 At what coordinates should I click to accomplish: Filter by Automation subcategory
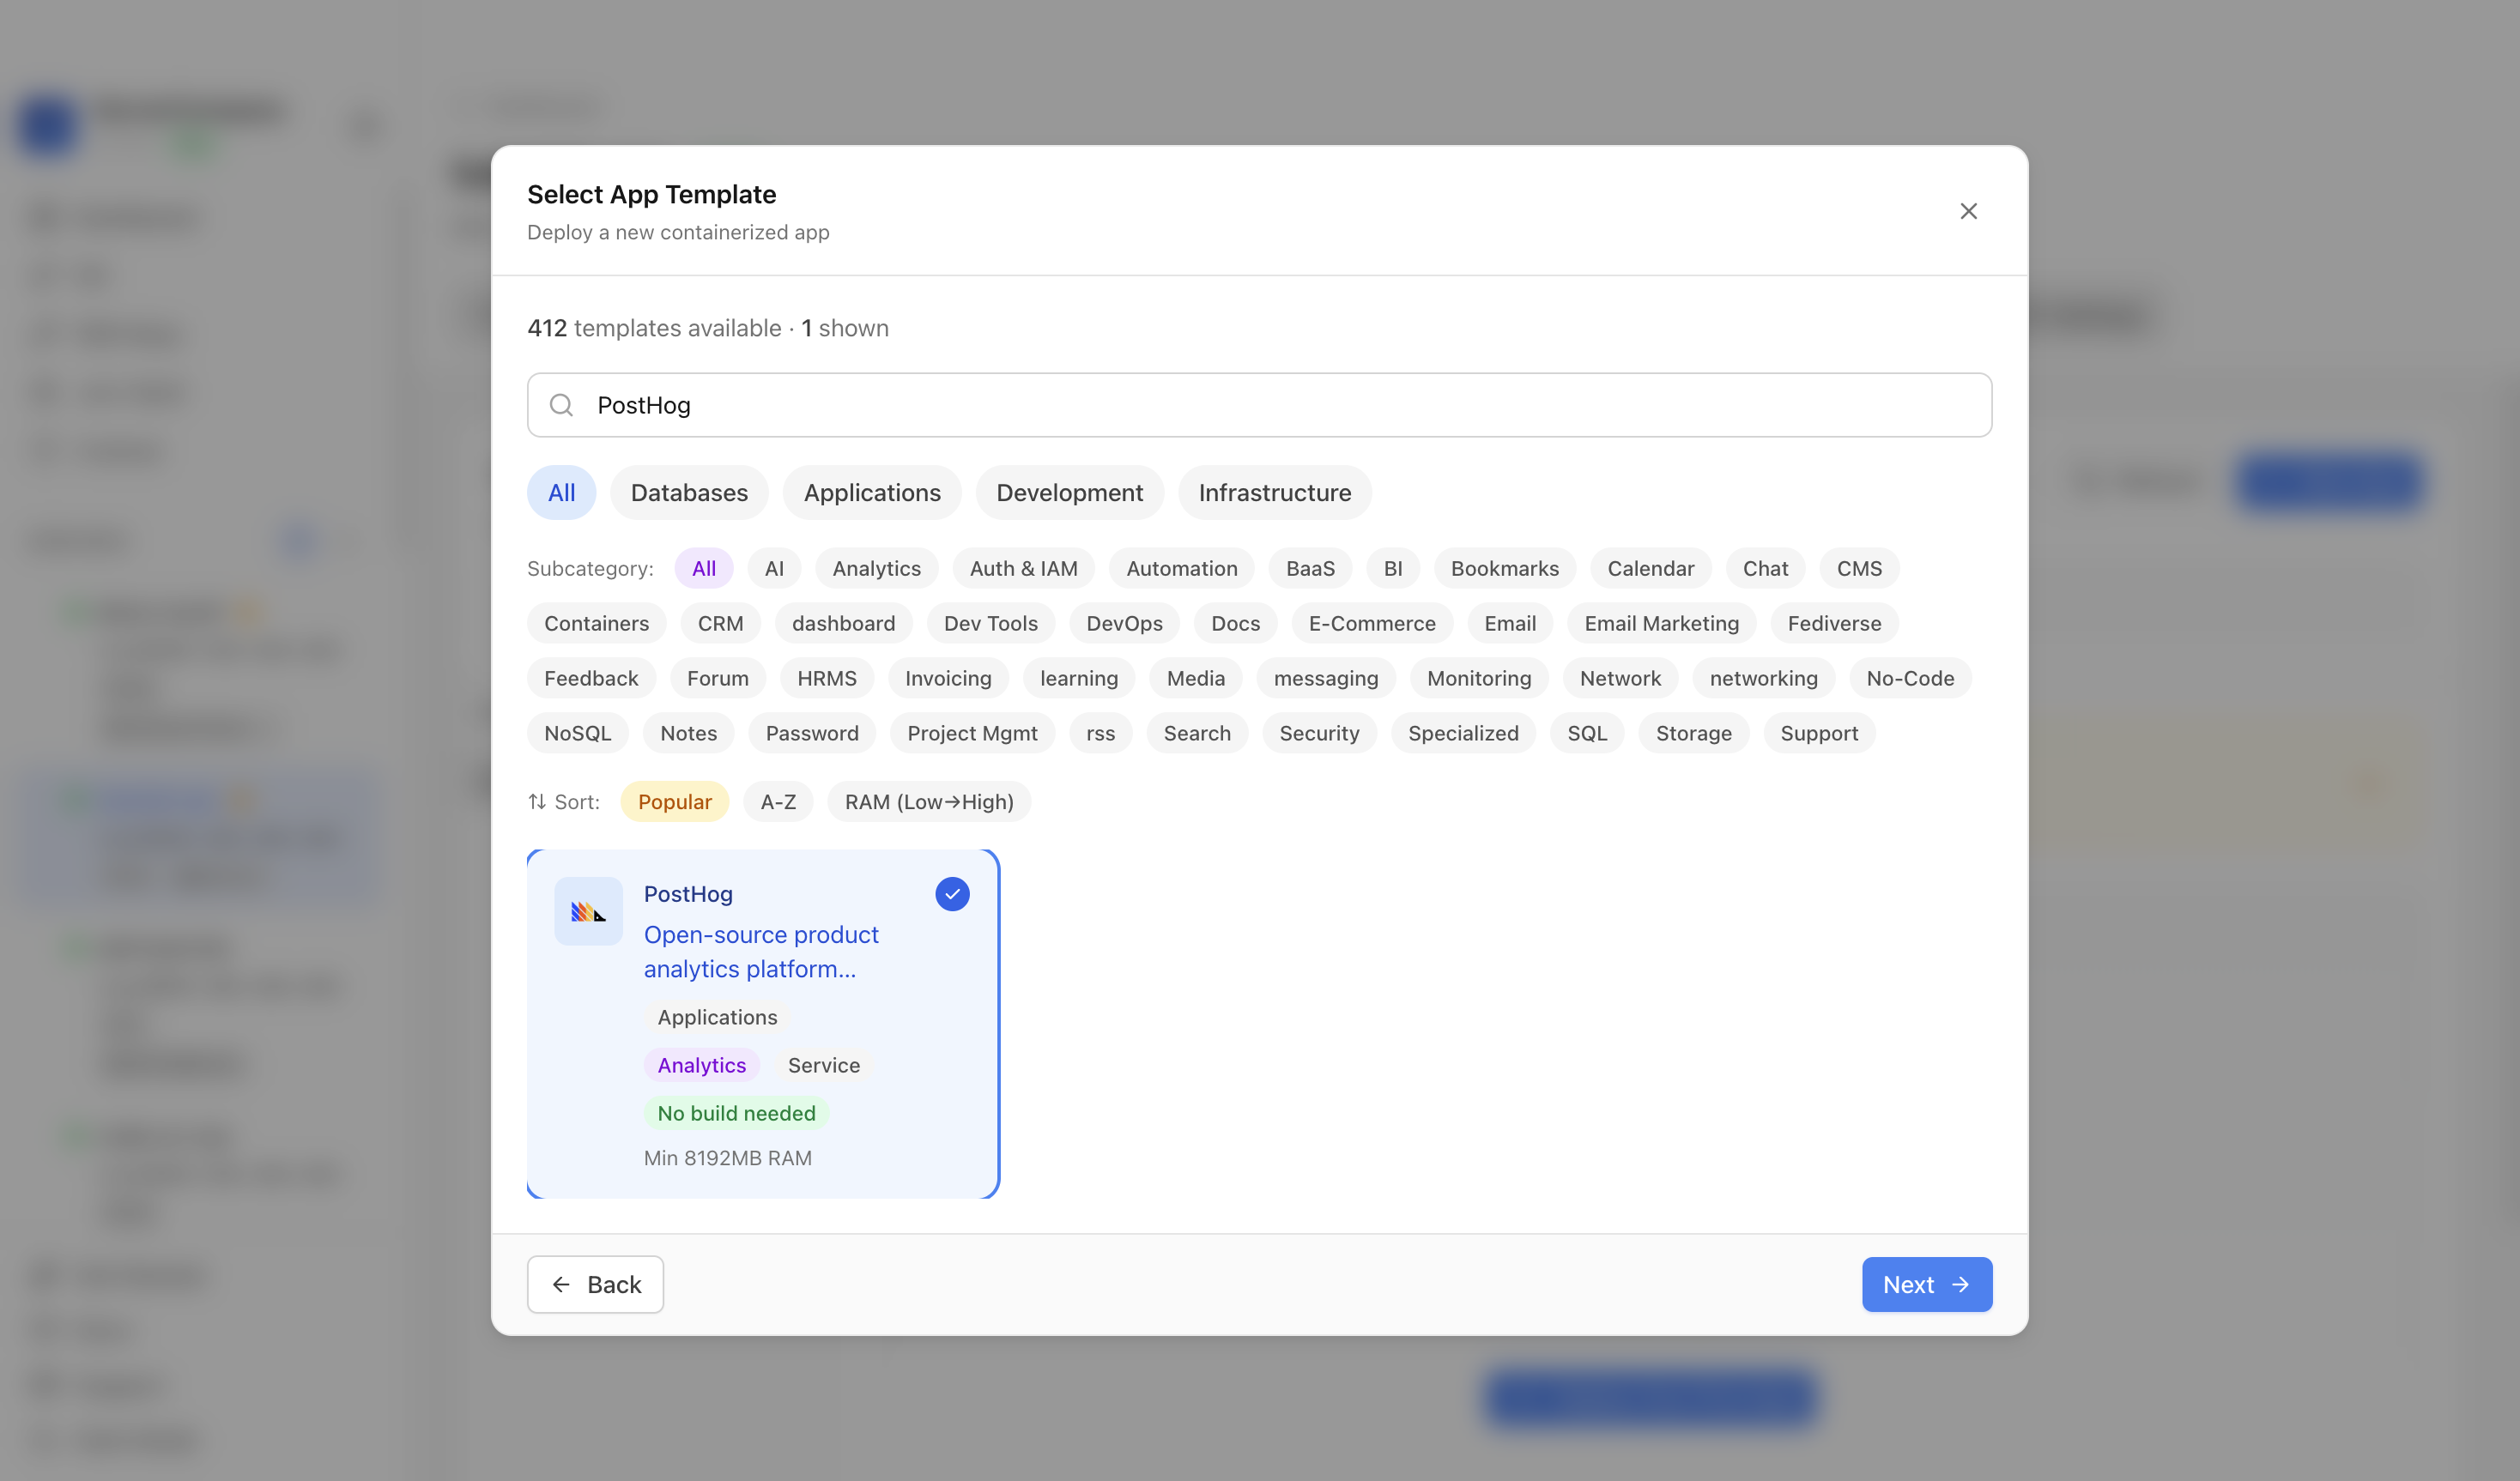(1182, 568)
